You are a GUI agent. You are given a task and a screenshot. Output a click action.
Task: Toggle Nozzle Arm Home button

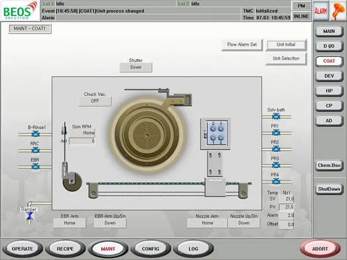tap(207, 223)
